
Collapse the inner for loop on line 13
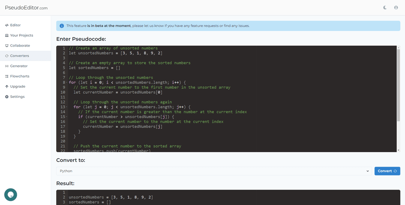67,107
